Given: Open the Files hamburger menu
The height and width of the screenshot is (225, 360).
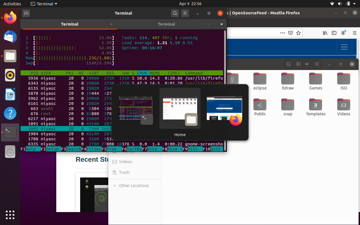Looking at the screenshot, I should (x=317, y=64).
